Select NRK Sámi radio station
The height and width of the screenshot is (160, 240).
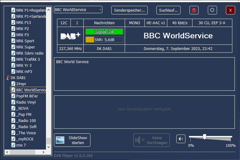tap(30, 53)
